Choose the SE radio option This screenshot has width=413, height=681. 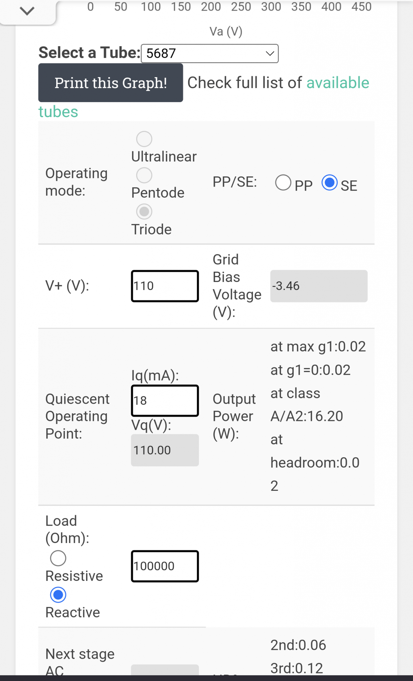tap(330, 183)
